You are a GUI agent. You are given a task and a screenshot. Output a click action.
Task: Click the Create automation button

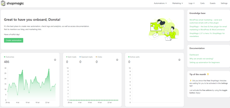14,40
